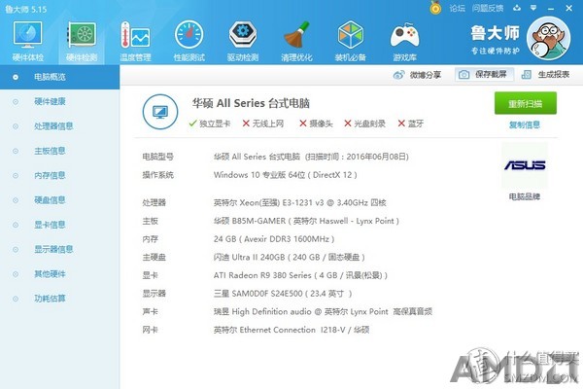Click the 闪迪 Ultra II 240GB disk value

[290, 257]
